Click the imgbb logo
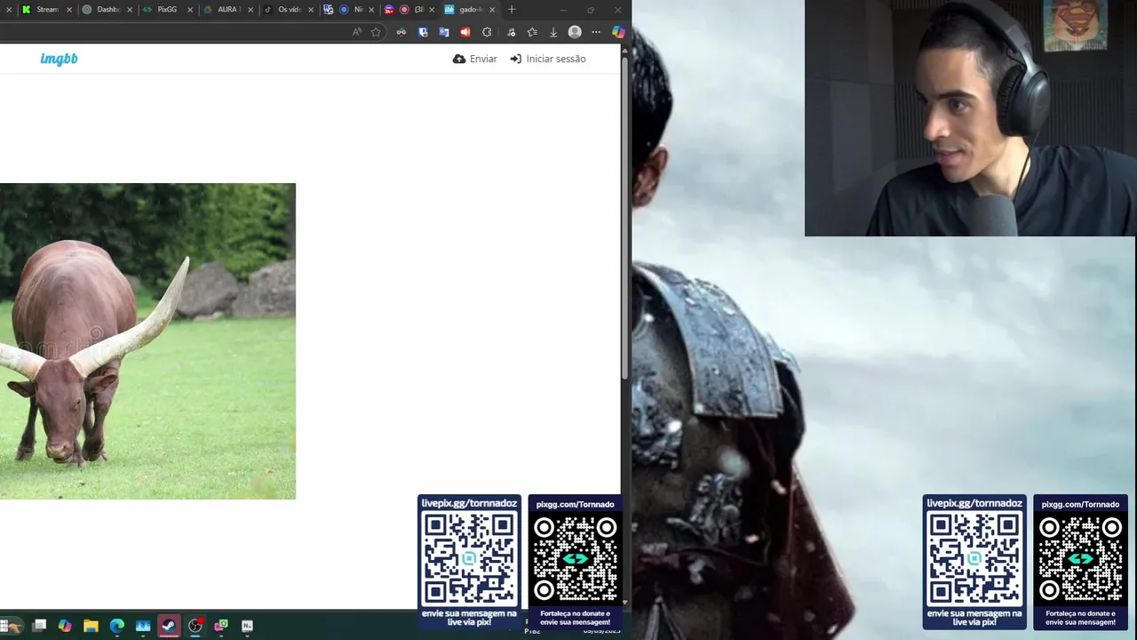 (59, 59)
